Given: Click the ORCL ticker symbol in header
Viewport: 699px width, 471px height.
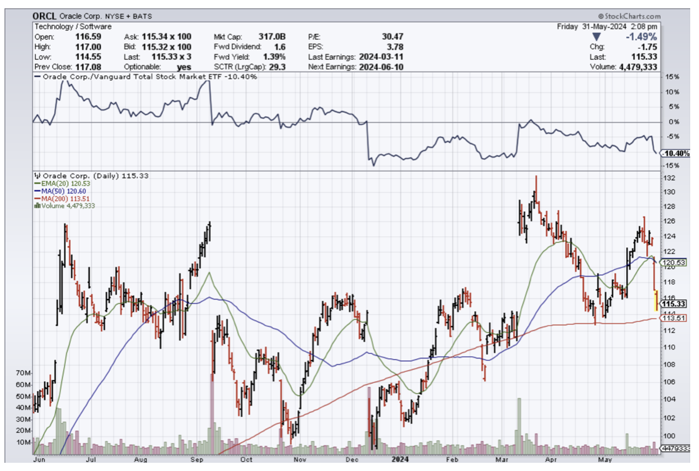Looking at the screenshot, I should pos(45,16).
